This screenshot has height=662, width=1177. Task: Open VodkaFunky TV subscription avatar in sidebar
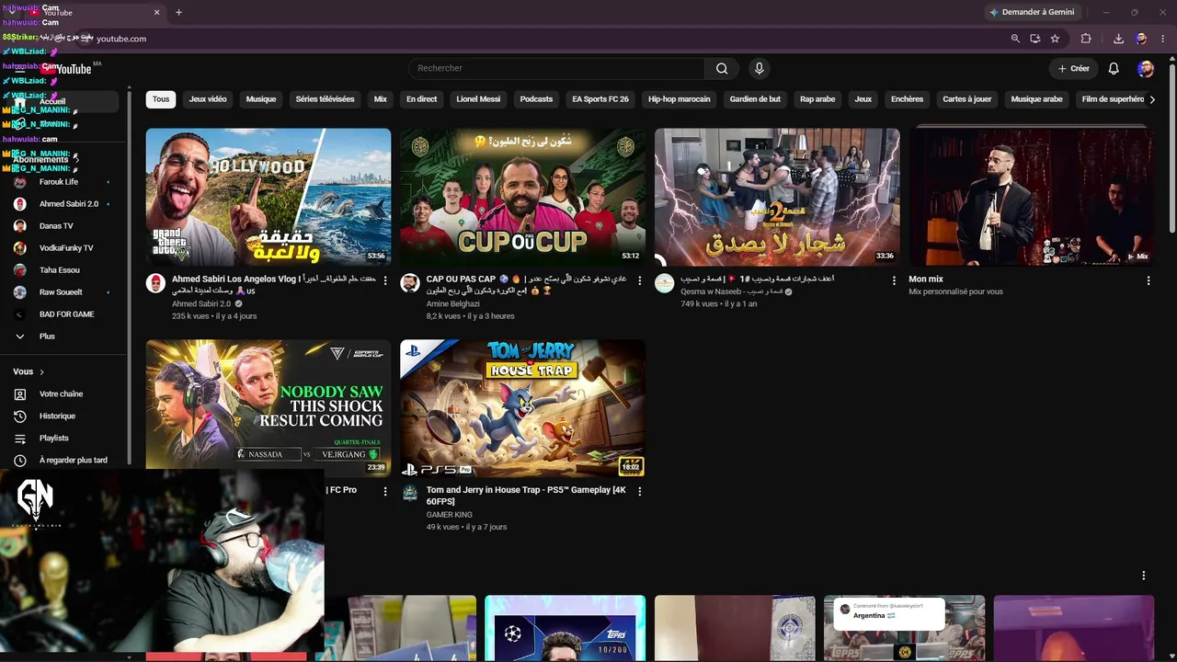20,248
